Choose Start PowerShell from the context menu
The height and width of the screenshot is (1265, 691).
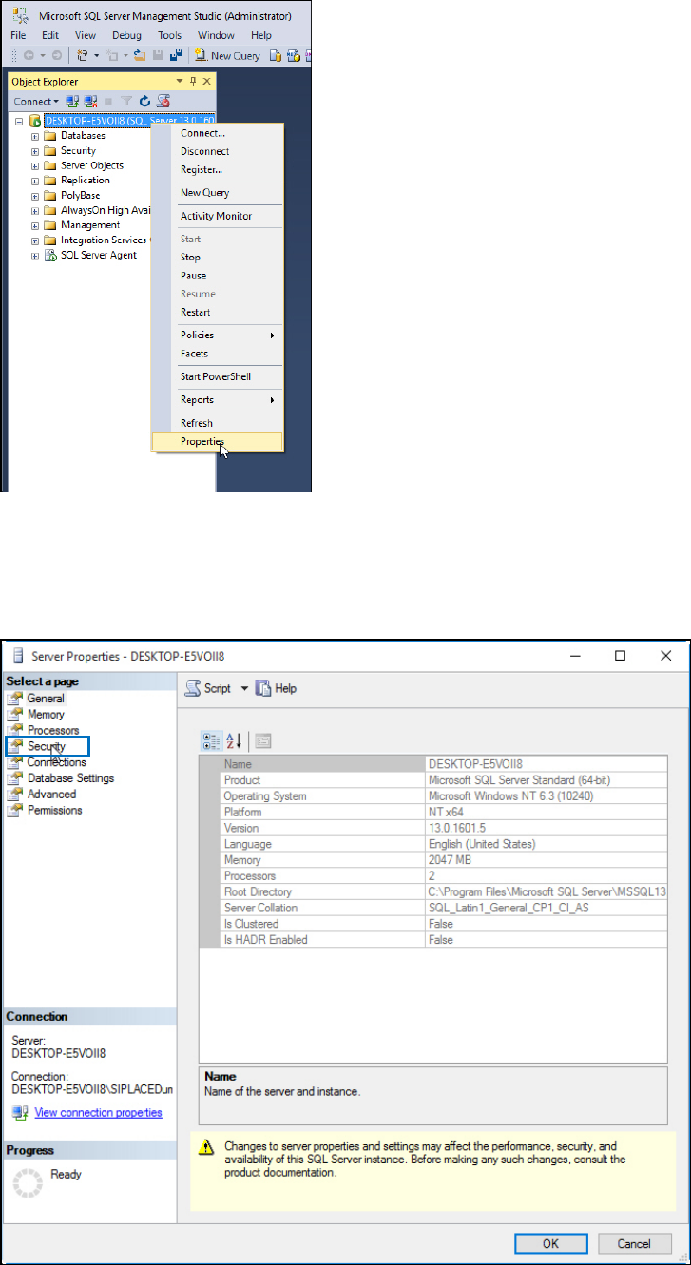point(218,377)
